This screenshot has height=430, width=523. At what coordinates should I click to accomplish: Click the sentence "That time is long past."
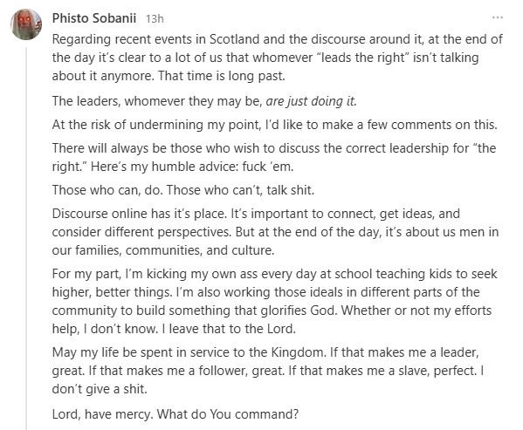pyautogui.click(x=222, y=76)
